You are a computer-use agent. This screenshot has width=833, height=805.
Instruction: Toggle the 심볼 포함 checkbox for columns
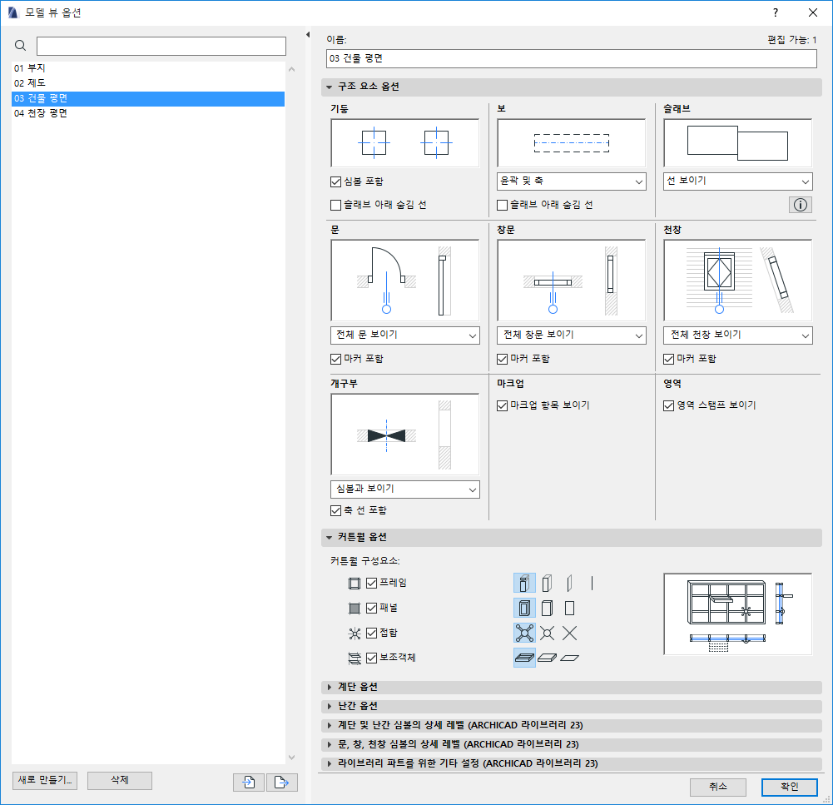[336, 181]
